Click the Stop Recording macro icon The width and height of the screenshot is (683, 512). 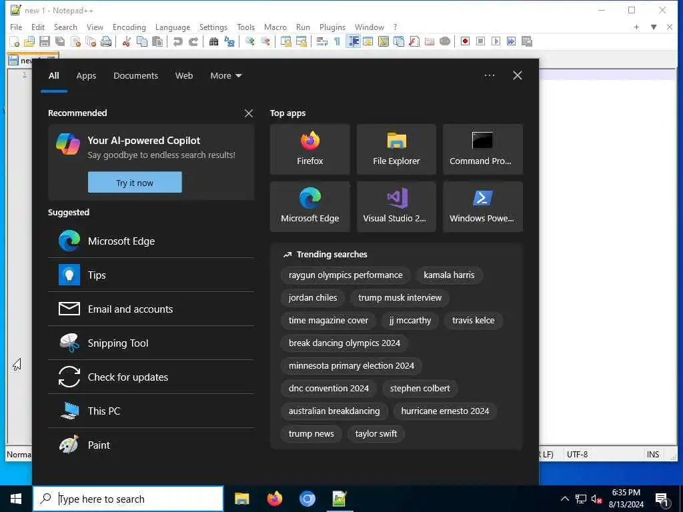[x=480, y=41]
